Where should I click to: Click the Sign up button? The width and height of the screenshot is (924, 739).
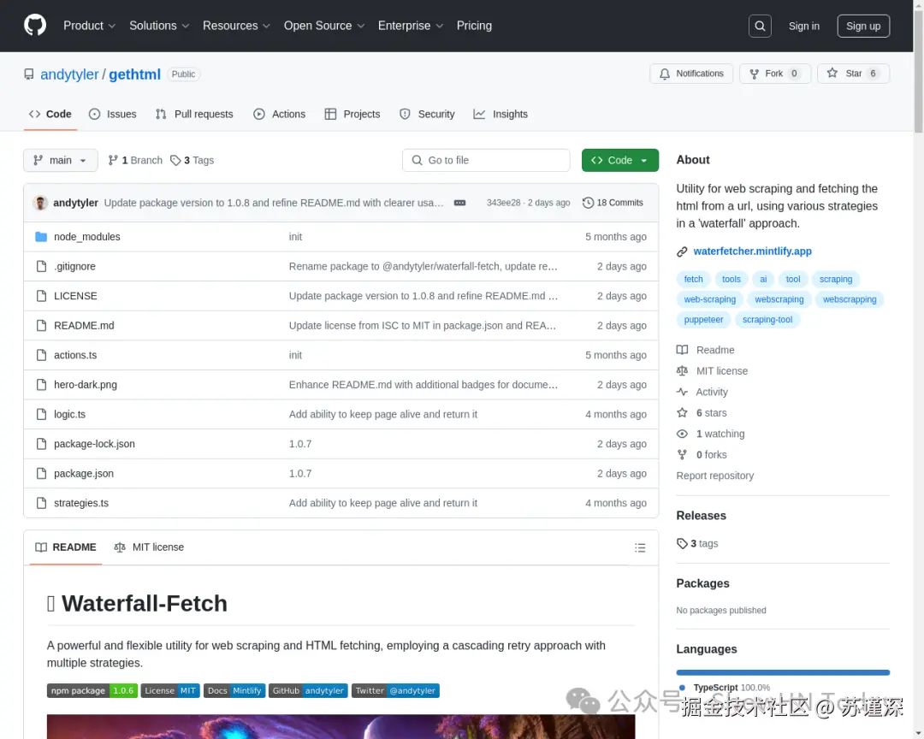tap(863, 26)
